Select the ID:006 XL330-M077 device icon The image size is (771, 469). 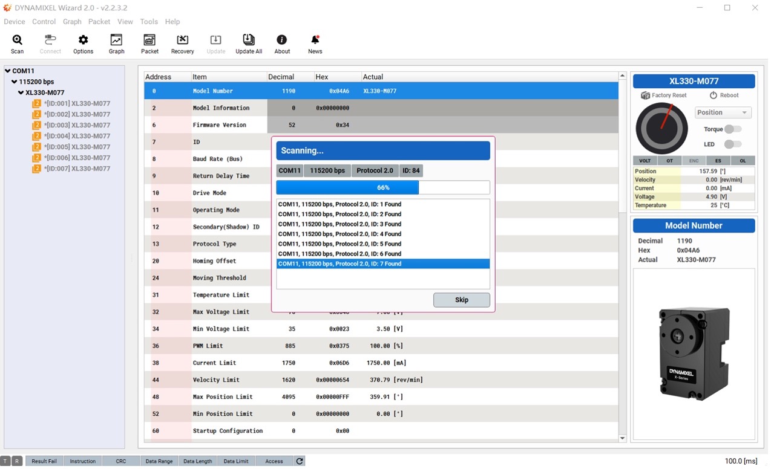coord(36,158)
